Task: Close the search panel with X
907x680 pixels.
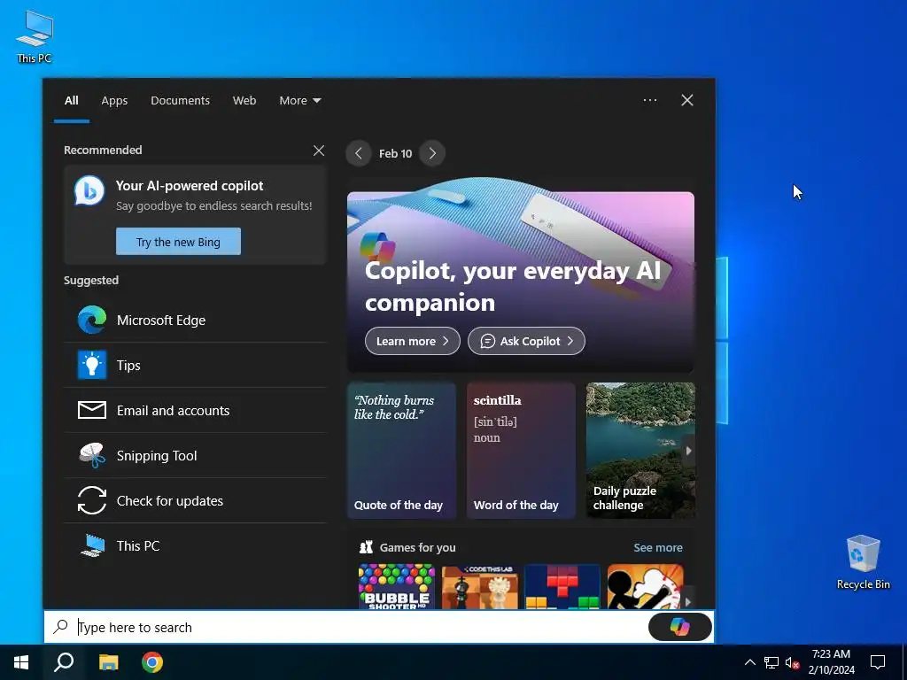Action: point(687,100)
